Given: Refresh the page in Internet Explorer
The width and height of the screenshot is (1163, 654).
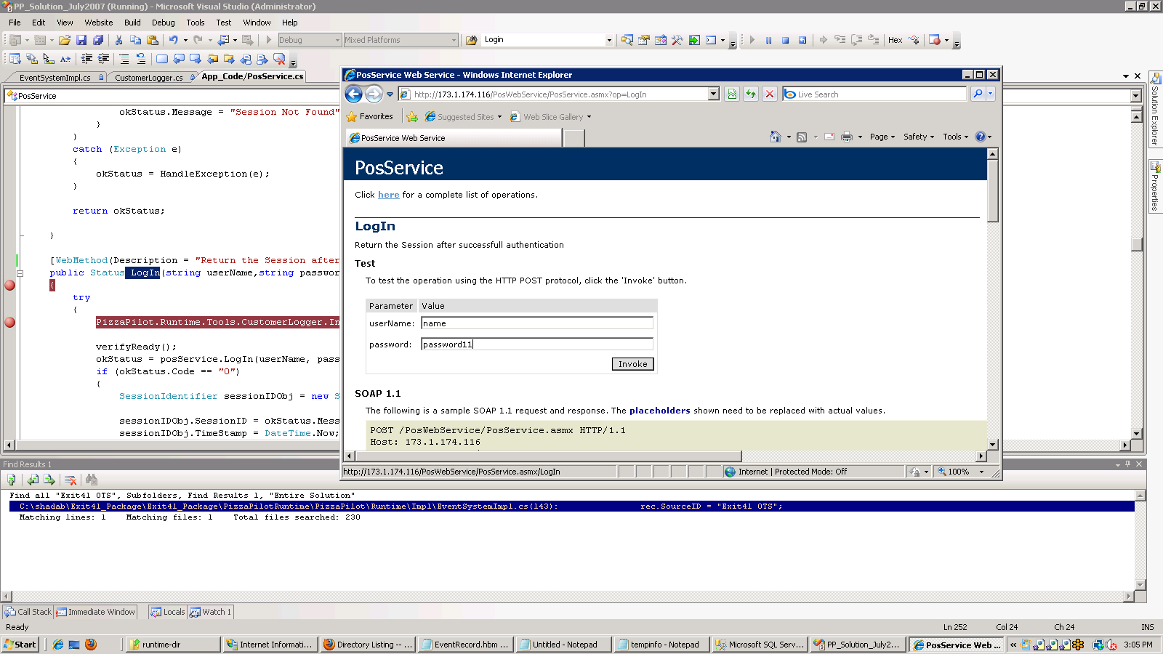Looking at the screenshot, I should click(751, 94).
